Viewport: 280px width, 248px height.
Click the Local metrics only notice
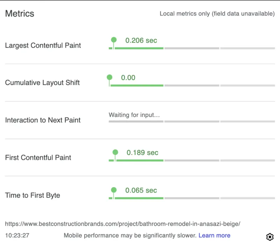[217, 14]
